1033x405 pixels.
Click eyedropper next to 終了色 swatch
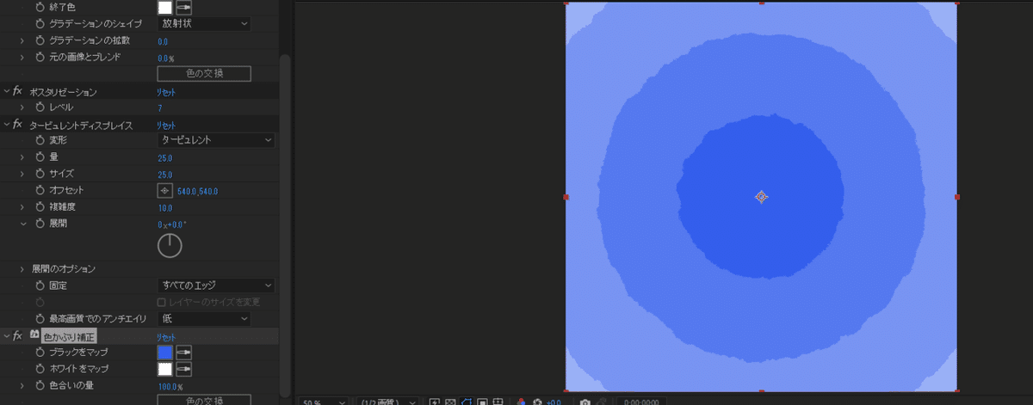tap(183, 7)
